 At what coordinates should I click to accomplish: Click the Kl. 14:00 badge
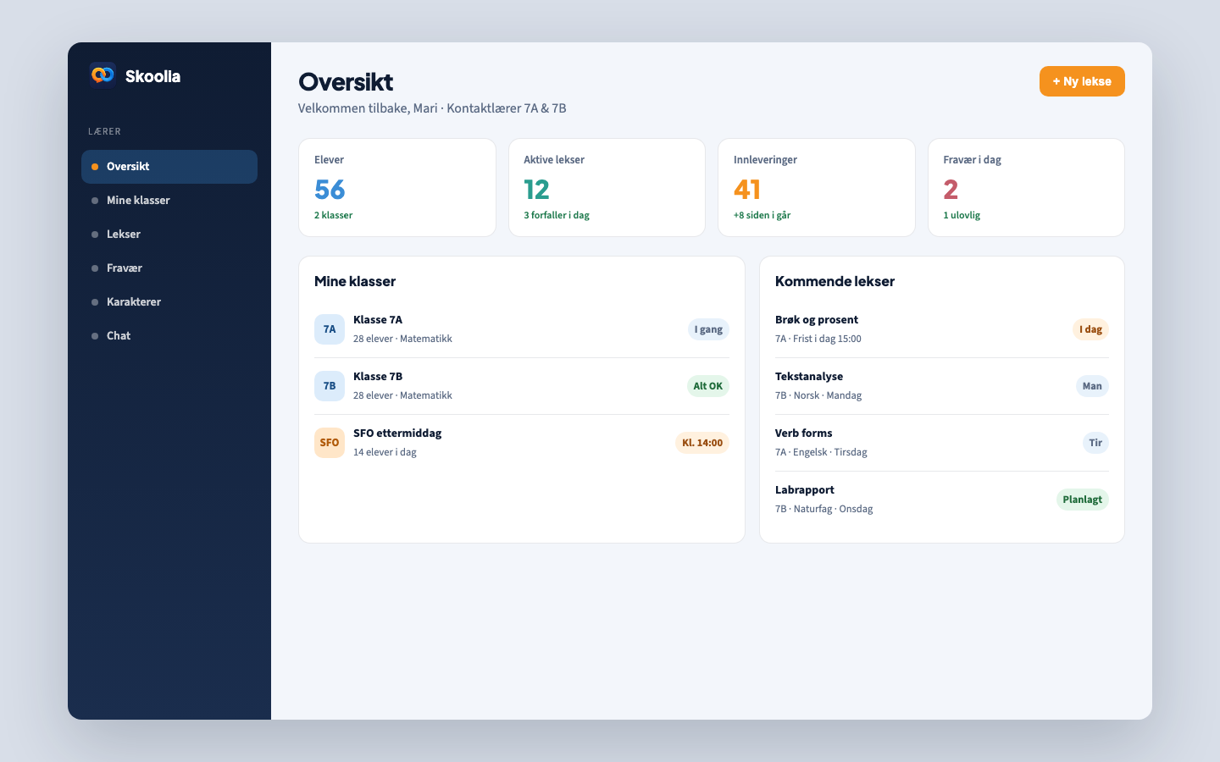(x=702, y=443)
